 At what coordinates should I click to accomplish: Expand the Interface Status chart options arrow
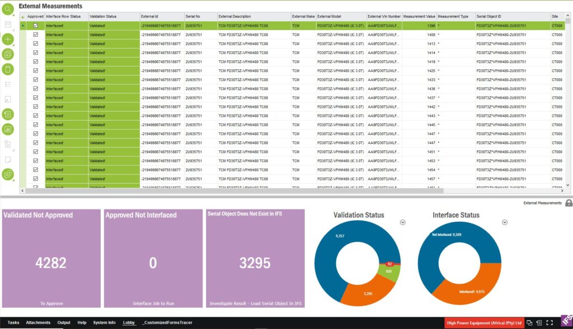(x=505, y=222)
